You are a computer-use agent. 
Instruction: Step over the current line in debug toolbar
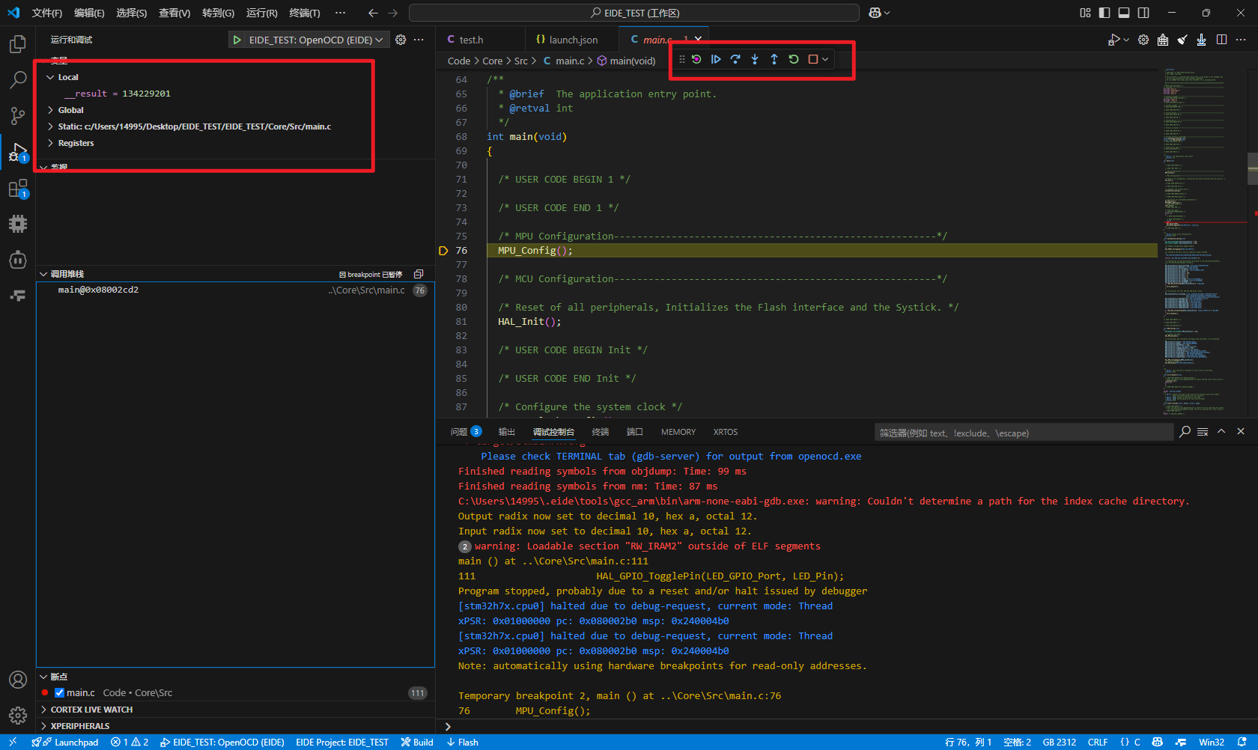[x=735, y=59]
